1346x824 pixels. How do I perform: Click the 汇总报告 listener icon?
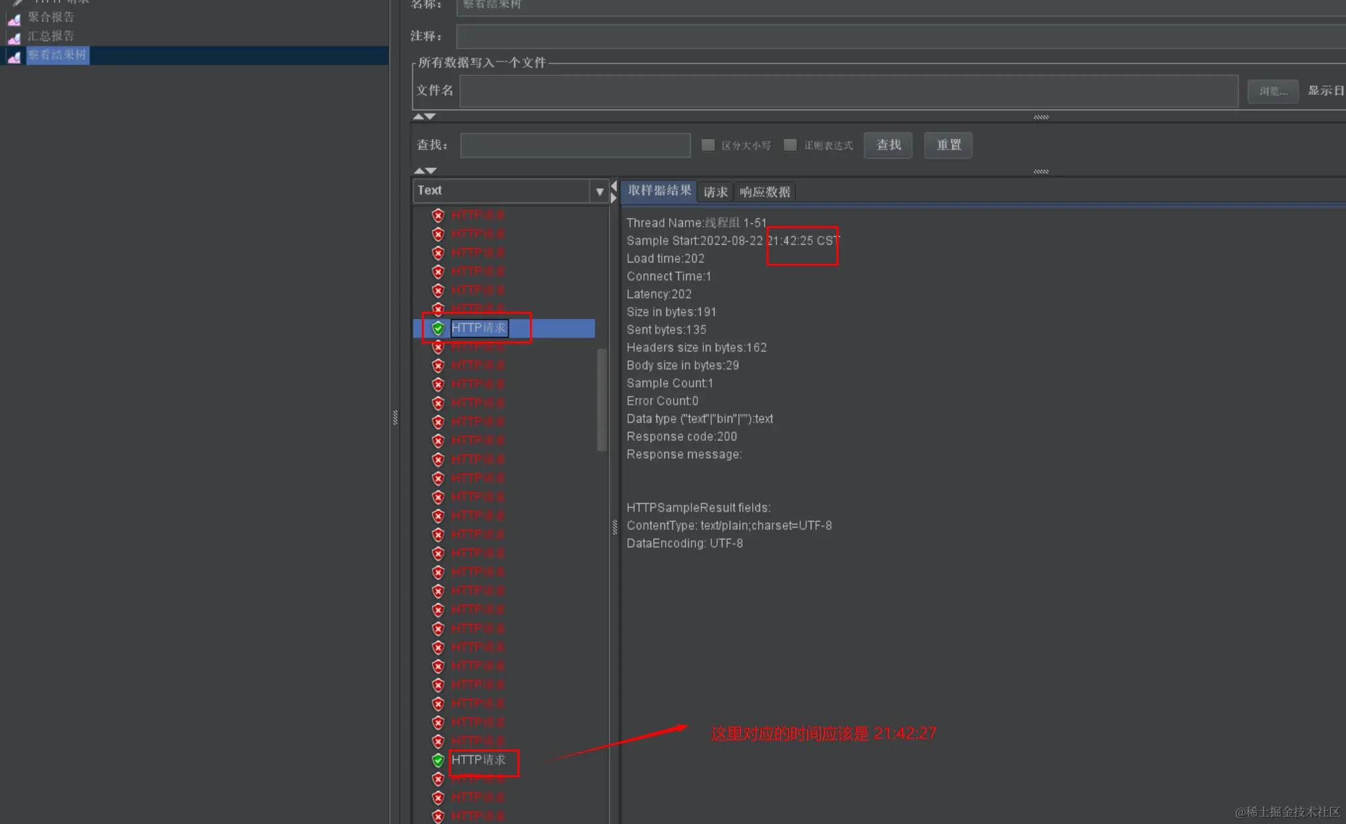[14, 38]
